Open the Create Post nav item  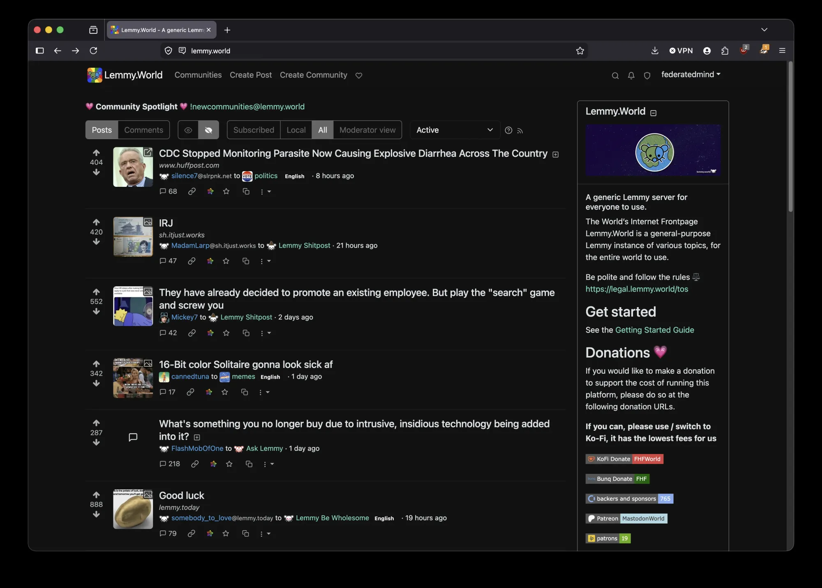(251, 75)
